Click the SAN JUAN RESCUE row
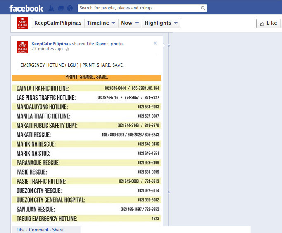Viewport: 282px width, 233px height. click(87, 209)
